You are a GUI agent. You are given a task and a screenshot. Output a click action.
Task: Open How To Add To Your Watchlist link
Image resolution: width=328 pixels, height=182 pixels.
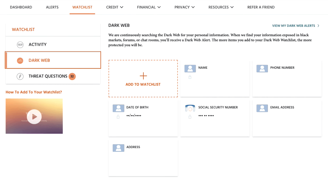point(34,92)
